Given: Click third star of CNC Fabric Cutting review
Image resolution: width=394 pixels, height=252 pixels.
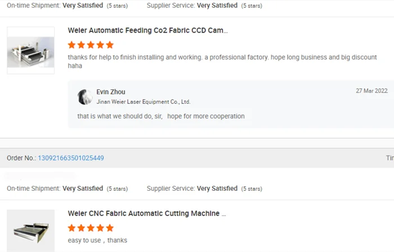Looking at the screenshot, I should point(91,228).
